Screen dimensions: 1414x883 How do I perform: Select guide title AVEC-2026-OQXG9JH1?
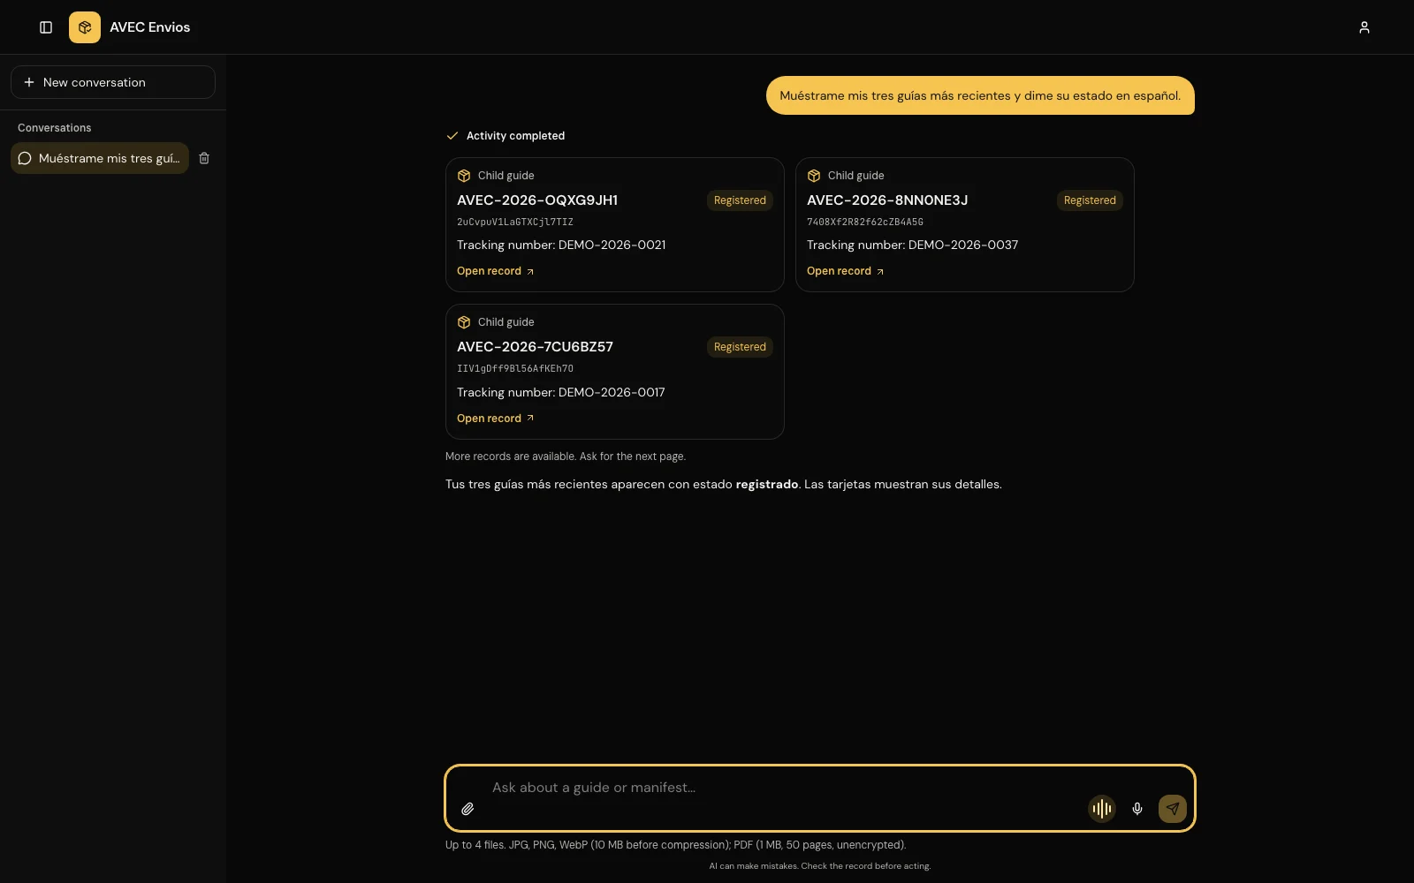537,200
